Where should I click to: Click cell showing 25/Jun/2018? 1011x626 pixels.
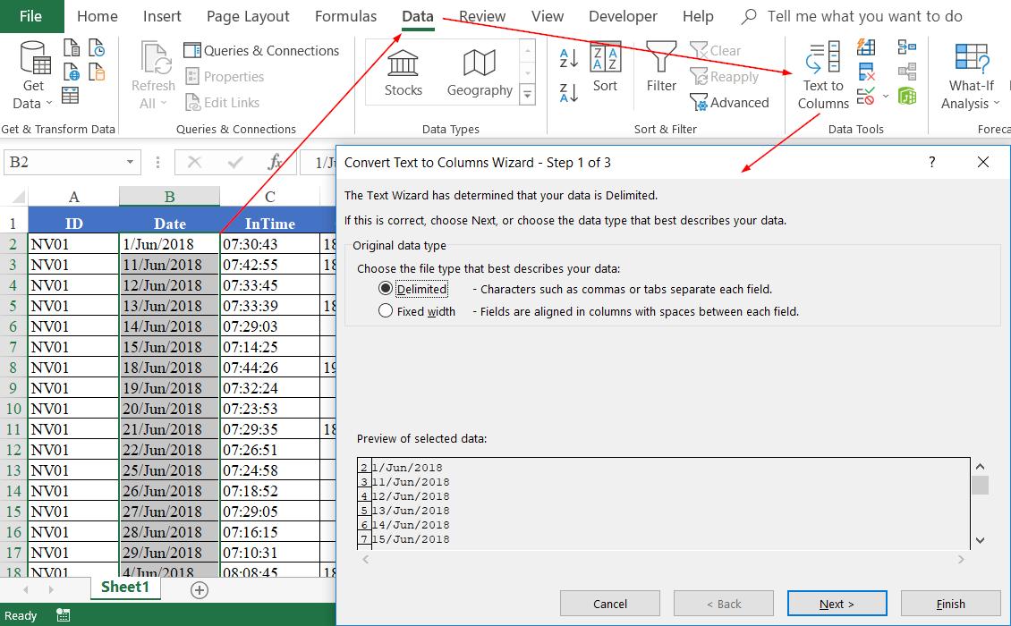click(170, 470)
